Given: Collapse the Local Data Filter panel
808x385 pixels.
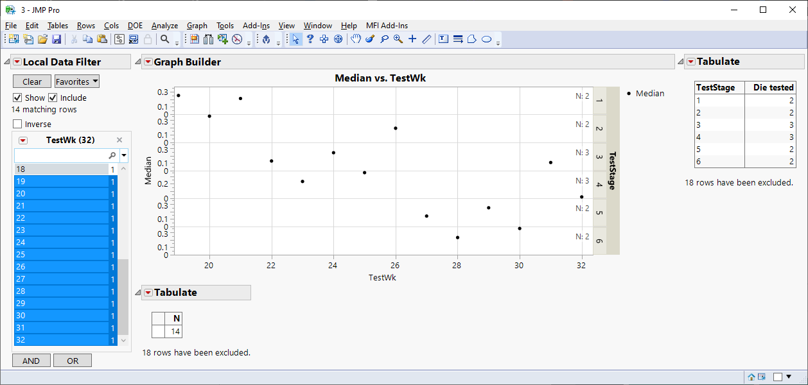Looking at the screenshot, I should click(7, 62).
